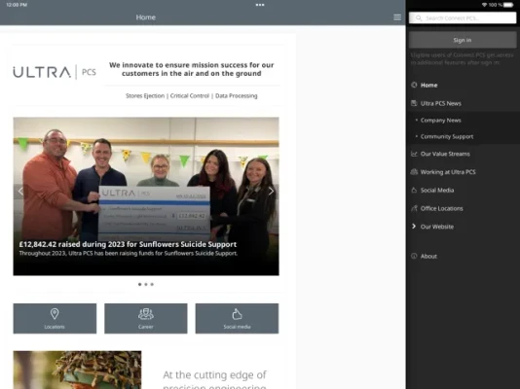Click the Office Locations menu icon

tap(414, 208)
